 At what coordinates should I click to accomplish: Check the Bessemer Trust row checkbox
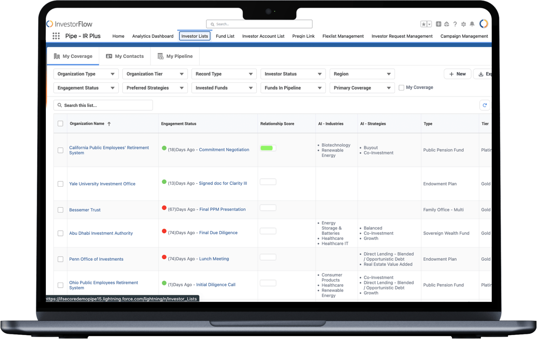[61, 210]
